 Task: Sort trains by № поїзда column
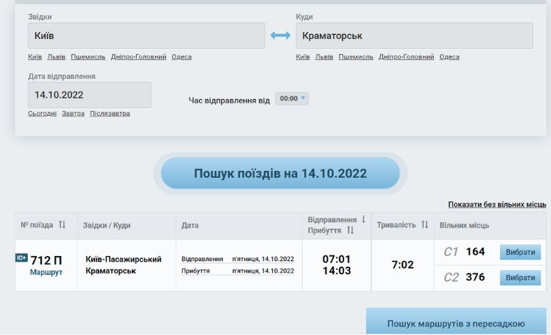click(x=62, y=225)
